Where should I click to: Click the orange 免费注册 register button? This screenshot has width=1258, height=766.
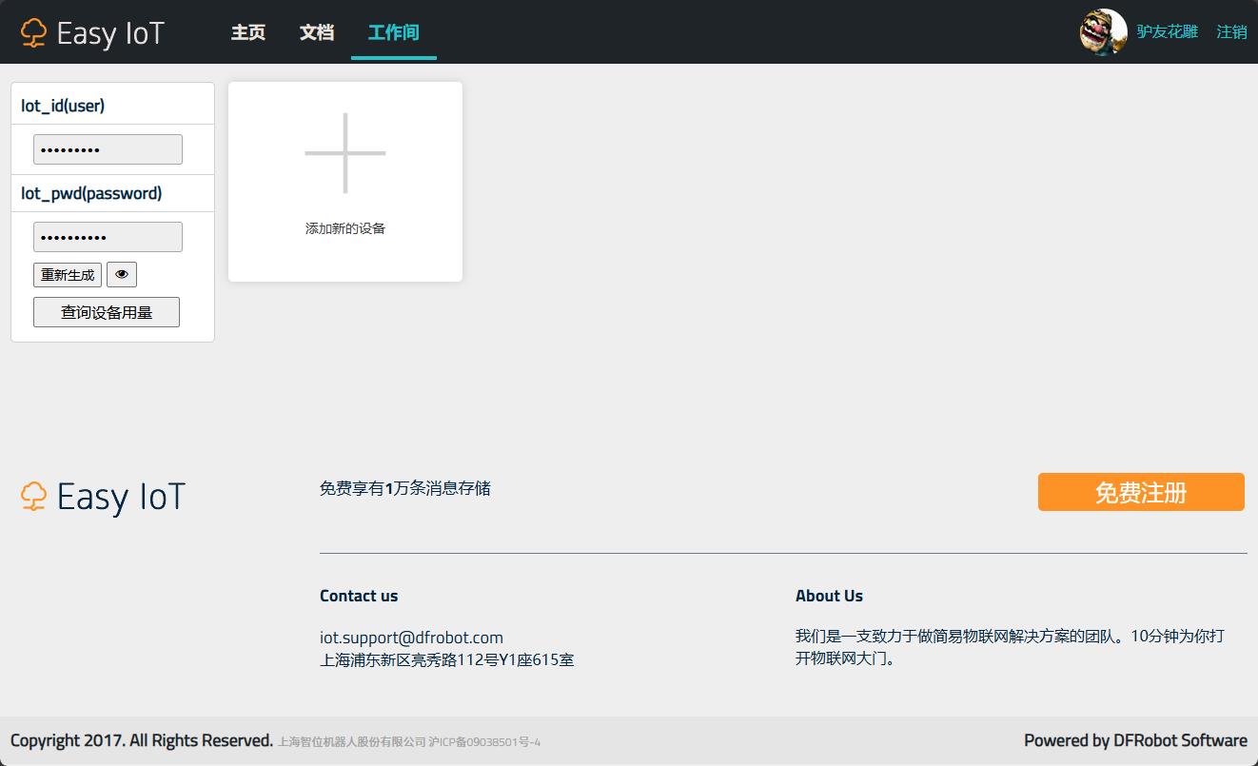pos(1141,492)
